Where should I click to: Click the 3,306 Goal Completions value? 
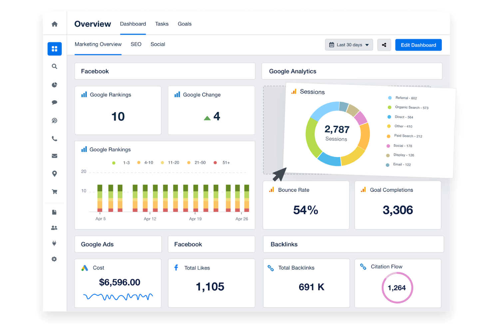(398, 210)
